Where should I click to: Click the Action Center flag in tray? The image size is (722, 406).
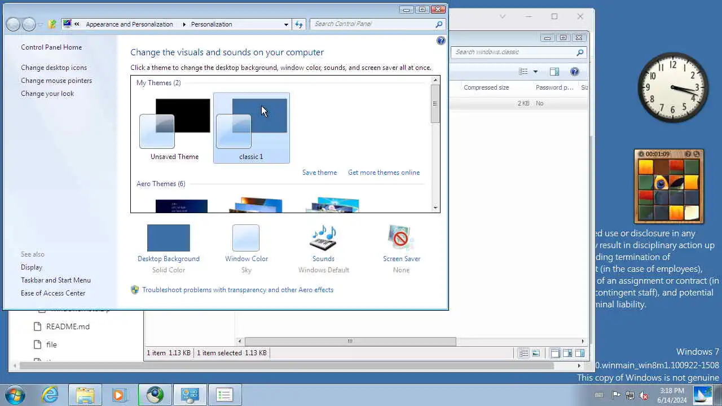[617, 395]
